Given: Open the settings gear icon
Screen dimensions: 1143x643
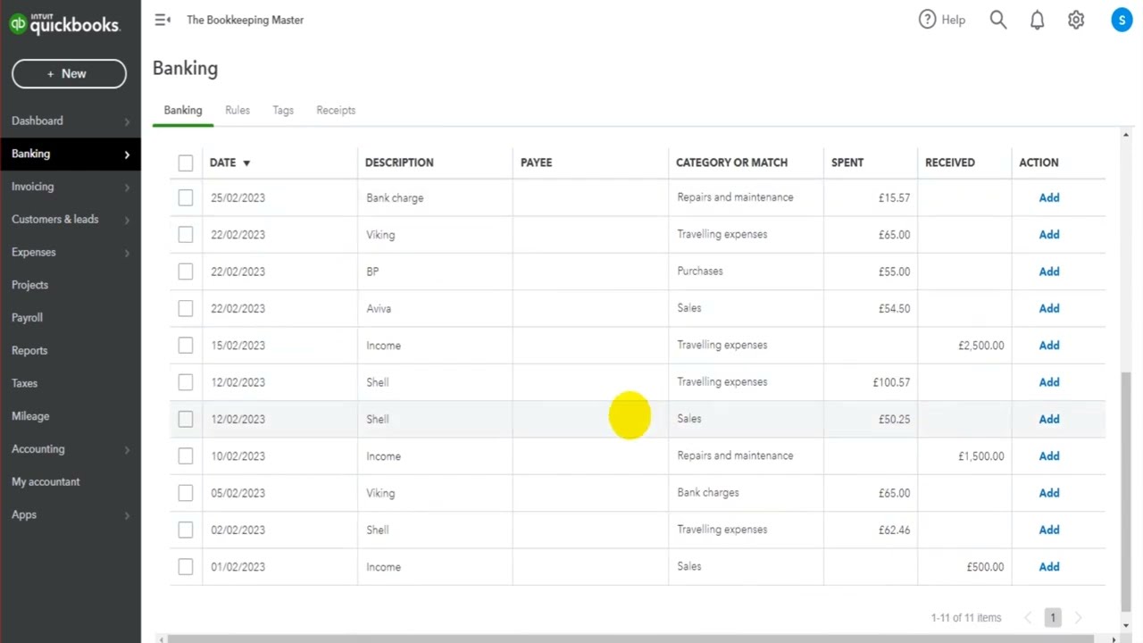Looking at the screenshot, I should [x=1076, y=20].
